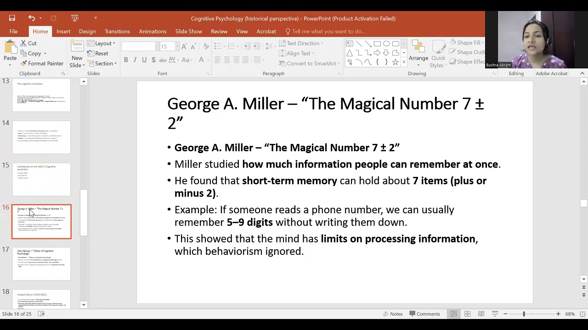588x330 pixels.
Task: Open Text Direction dropdown
Action: pos(301,43)
